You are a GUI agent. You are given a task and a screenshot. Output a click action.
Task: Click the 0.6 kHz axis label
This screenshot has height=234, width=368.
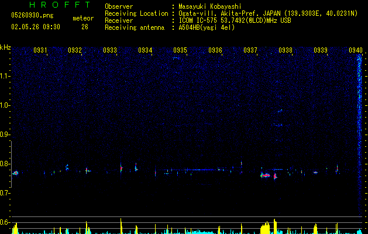[x=5, y=222]
